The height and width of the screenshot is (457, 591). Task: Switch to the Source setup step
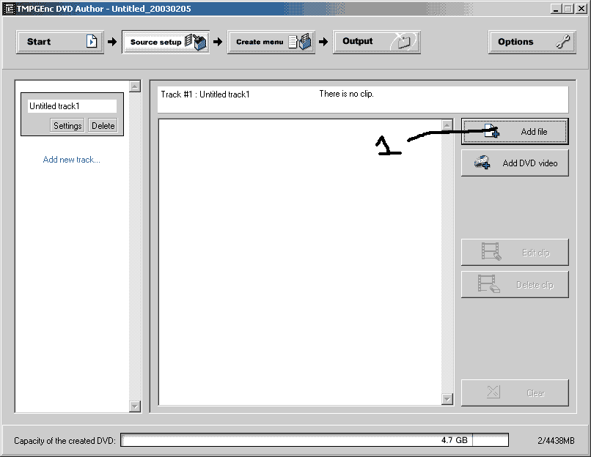coord(166,42)
